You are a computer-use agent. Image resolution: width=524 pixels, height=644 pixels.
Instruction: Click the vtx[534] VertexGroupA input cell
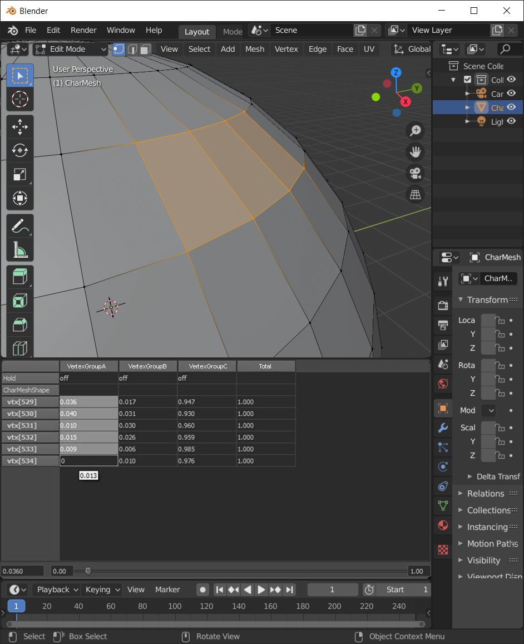click(88, 461)
